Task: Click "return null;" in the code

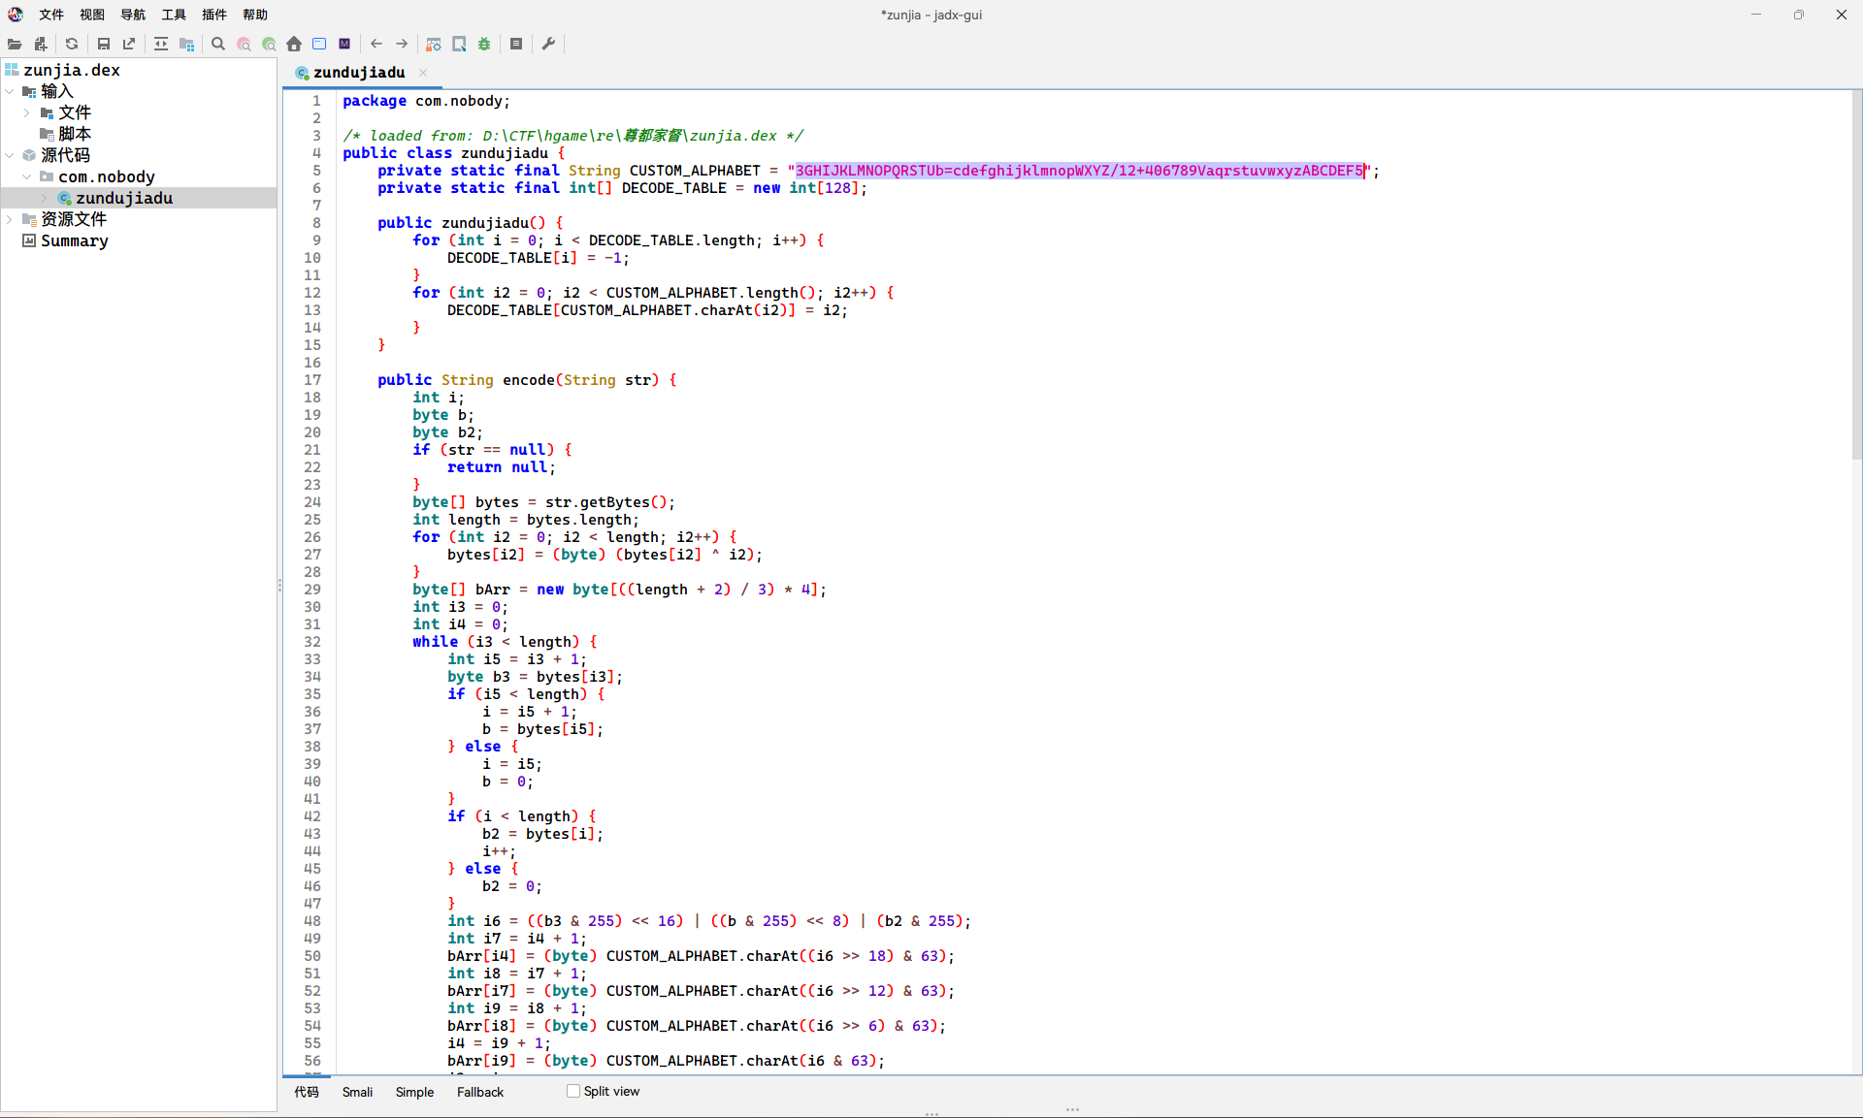Action: 502,467
